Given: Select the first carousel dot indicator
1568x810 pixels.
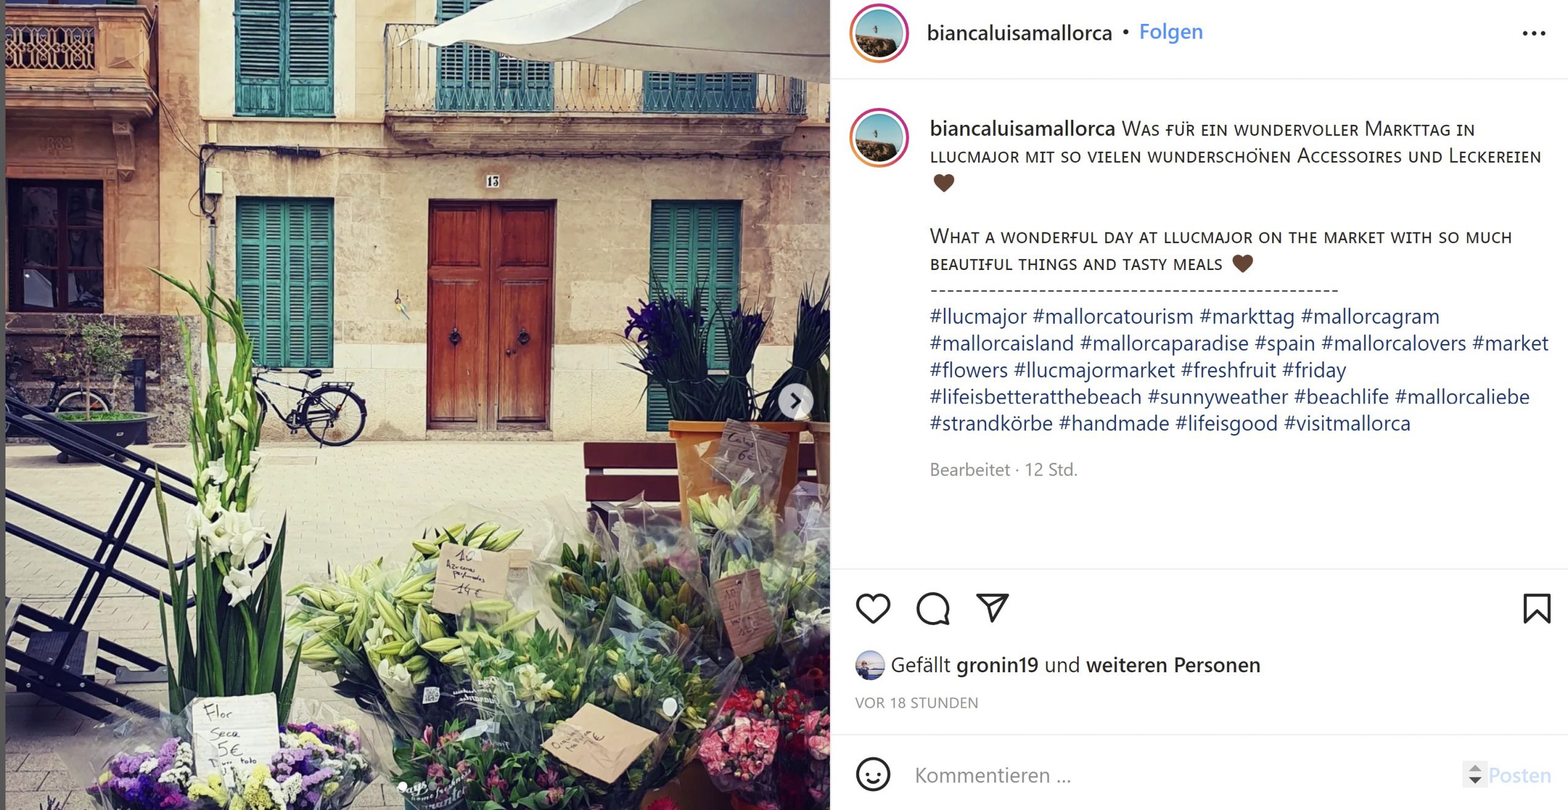Looking at the screenshot, I should coord(403,786).
